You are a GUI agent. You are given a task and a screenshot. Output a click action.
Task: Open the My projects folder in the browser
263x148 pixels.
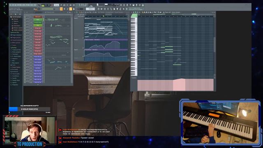[x=15, y=63]
